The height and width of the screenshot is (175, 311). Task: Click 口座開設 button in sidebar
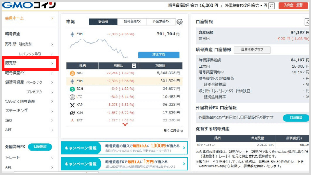[x=40, y=147]
